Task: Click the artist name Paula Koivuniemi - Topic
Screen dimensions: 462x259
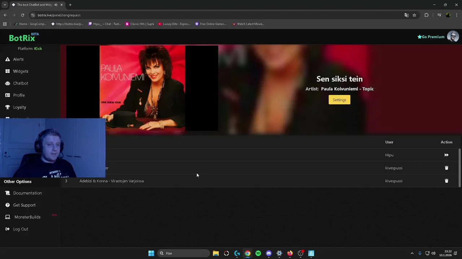Action: coord(347,89)
